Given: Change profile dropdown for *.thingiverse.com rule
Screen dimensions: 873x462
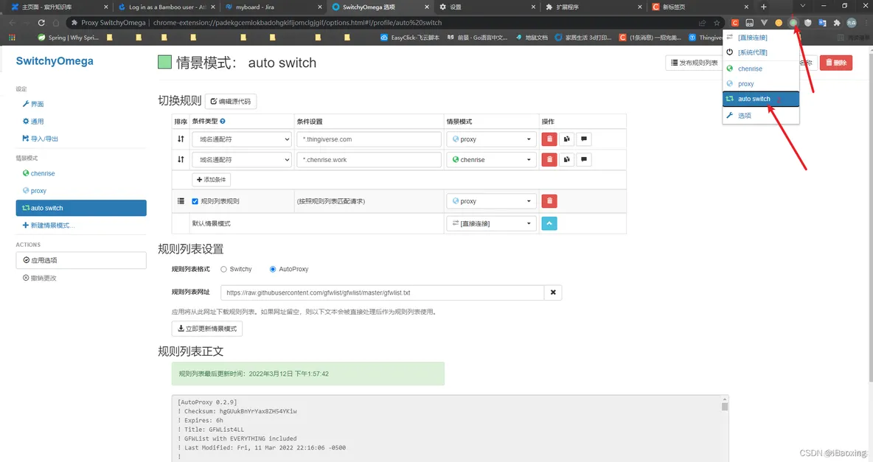Looking at the screenshot, I should (x=492, y=139).
